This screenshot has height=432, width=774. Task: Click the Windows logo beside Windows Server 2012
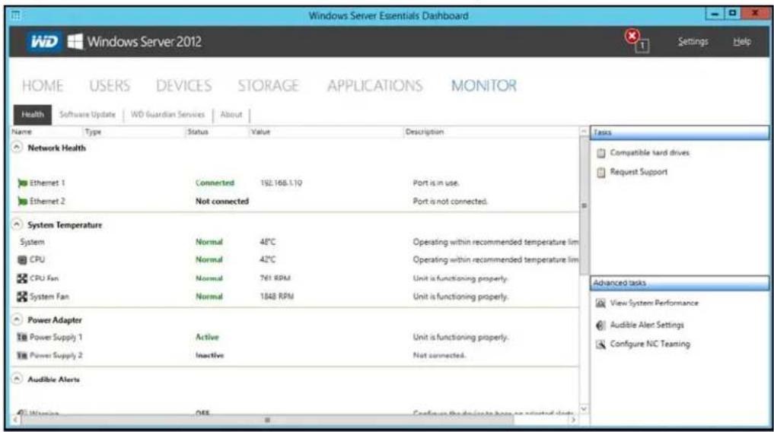pos(75,41)
